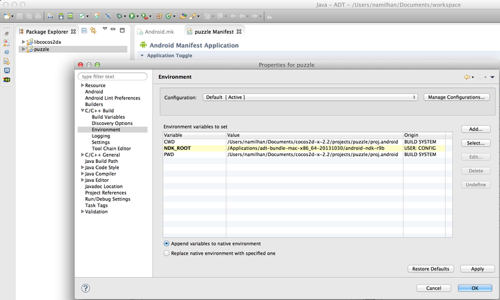Select Java Build Path in the tree
This screenshot has height=300, width=500.
101,161
